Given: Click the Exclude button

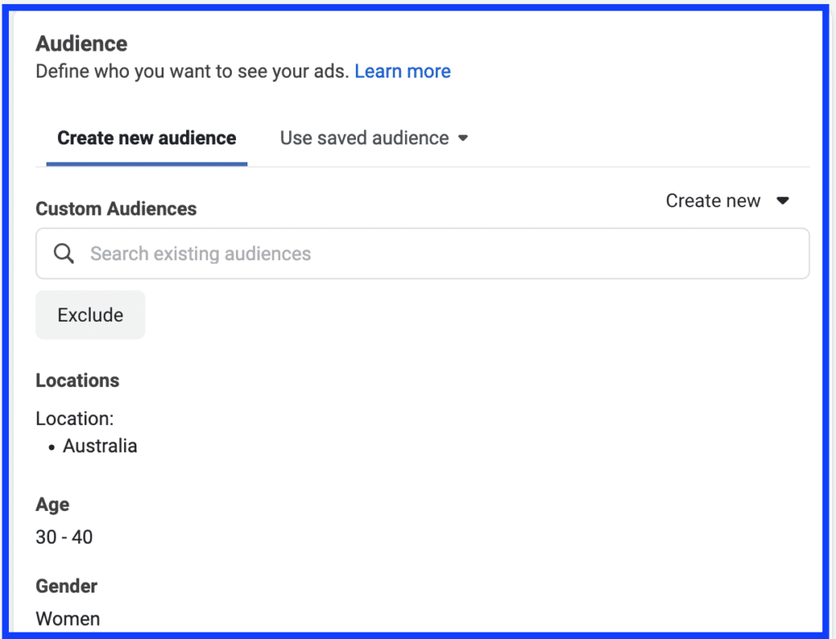Looking at the screenshot, I should (x=90, y=315).
